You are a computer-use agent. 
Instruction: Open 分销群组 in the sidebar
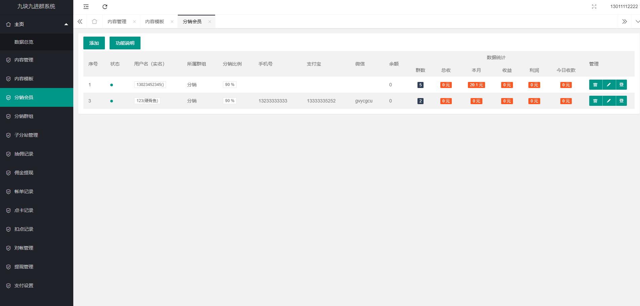pos(24,116)
